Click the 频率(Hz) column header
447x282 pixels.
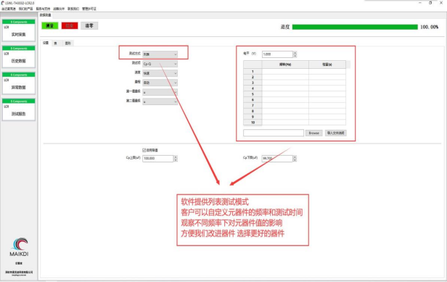pos(285,65)
